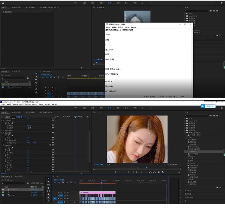Open timeline display settings wrench in lower window
Viewport: 225px width, 211px height.
71,182
